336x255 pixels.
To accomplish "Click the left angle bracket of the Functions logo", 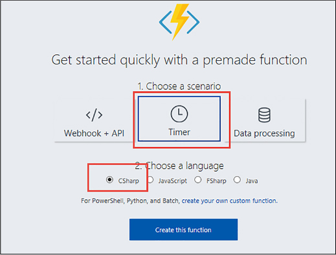I will (166, 22).
